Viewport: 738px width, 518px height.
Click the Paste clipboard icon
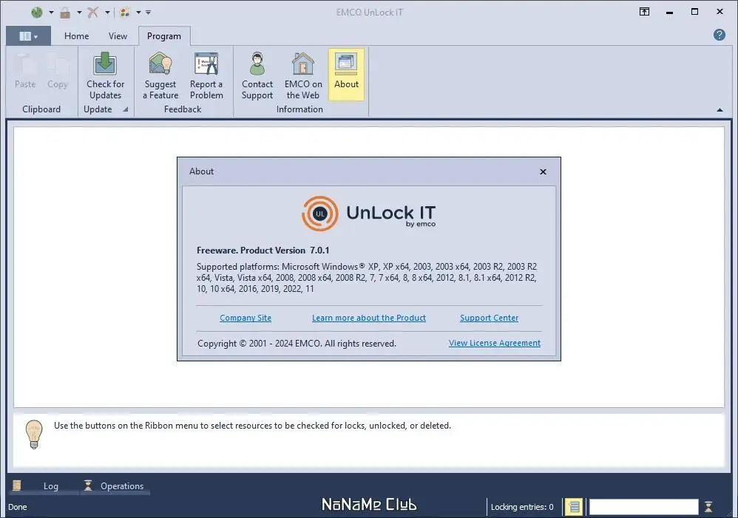click(25, 72)
